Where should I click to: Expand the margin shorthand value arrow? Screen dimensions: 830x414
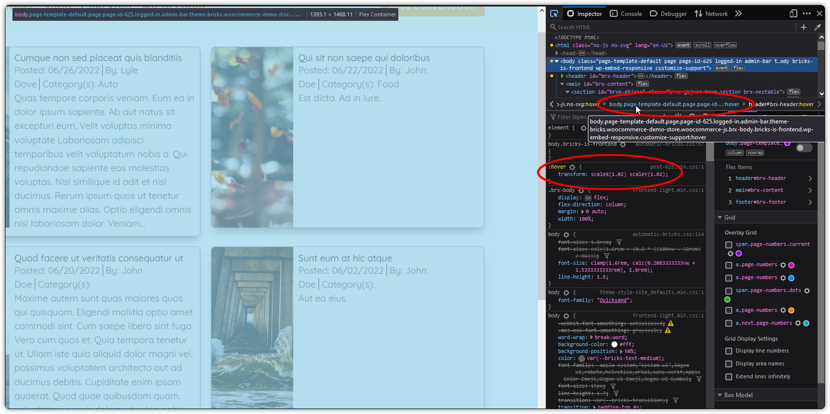point(583,212)
